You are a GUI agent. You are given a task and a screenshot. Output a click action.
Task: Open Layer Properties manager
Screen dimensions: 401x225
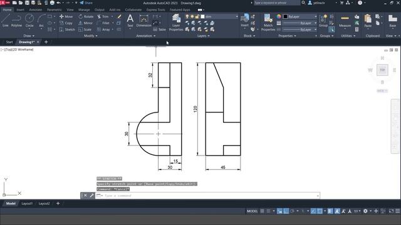[176, 22]
